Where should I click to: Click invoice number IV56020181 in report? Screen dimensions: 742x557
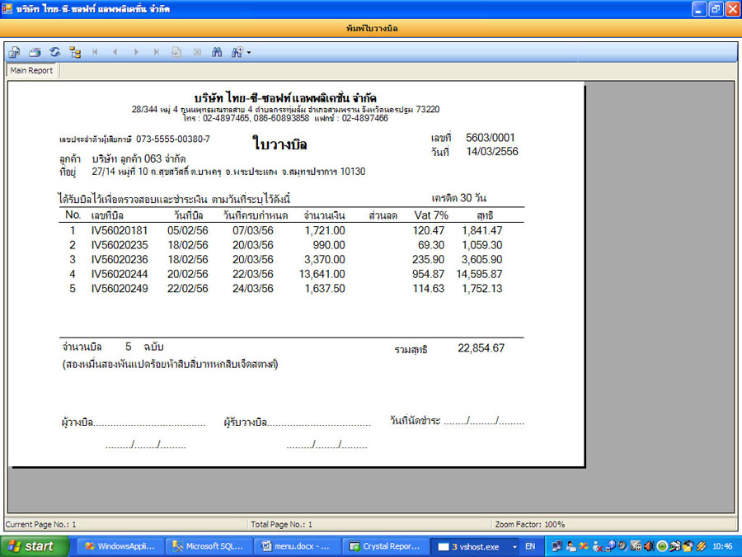(x=120, y=231)
